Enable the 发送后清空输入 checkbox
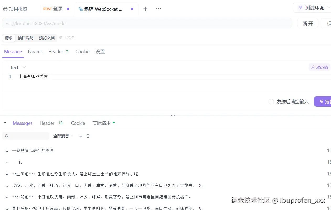The width and height of the screenshot is (331, 210). 271,101
